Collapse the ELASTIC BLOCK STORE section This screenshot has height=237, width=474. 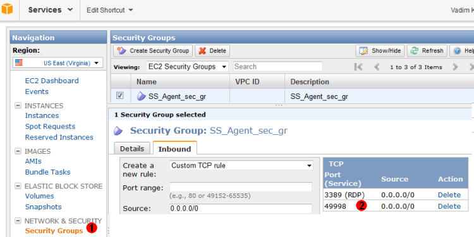coord(18,186)
